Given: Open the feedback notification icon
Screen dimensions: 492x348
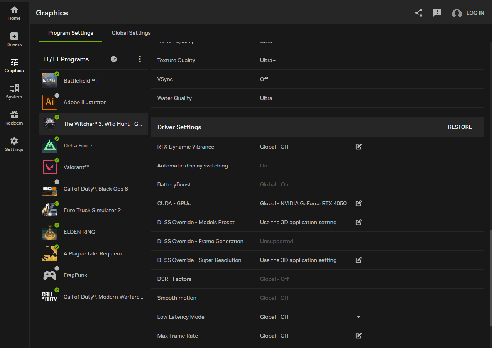Looking at the screenshot, I should 437,13.
